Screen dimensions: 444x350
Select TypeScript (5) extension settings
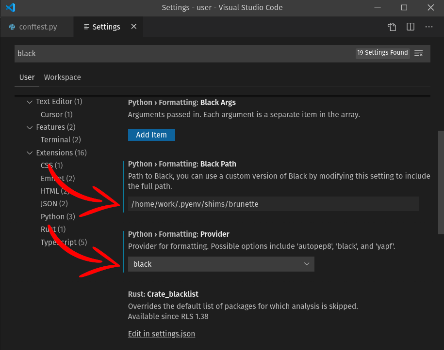click(x=64, y=243)
